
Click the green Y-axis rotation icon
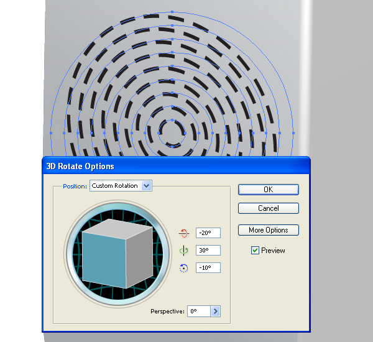pos(183,251)
